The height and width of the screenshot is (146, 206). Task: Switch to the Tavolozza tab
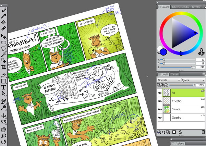coord(196,7)
